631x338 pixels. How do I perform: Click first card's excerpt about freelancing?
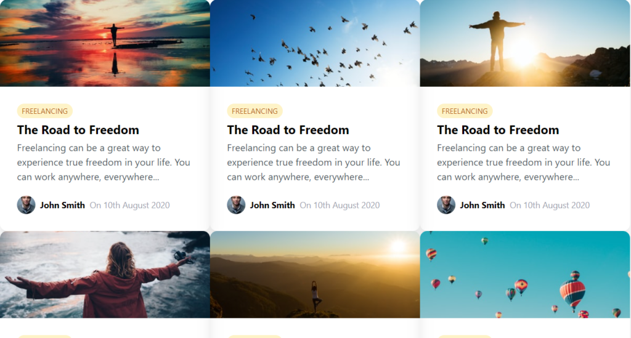[x=104, y=163]
